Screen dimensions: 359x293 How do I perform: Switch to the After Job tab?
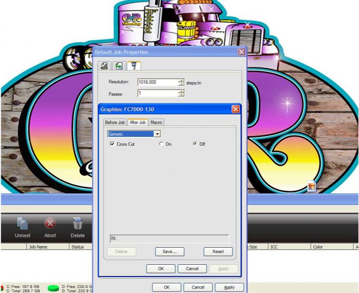[x=138, y=122]
